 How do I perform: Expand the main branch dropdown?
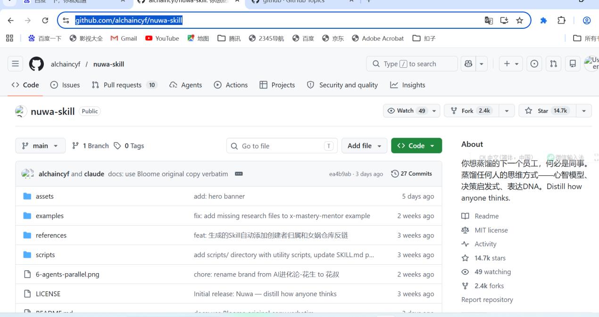pos(41,146)
